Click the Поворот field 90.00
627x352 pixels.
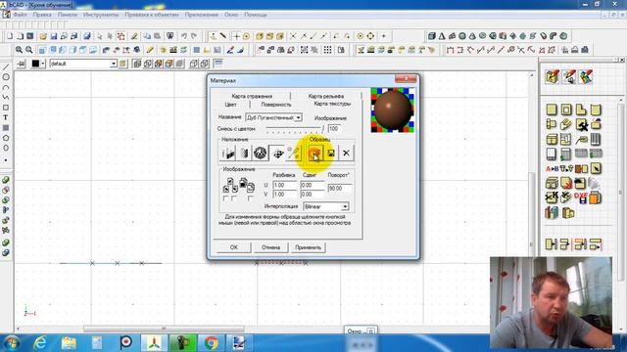[340, 188]
